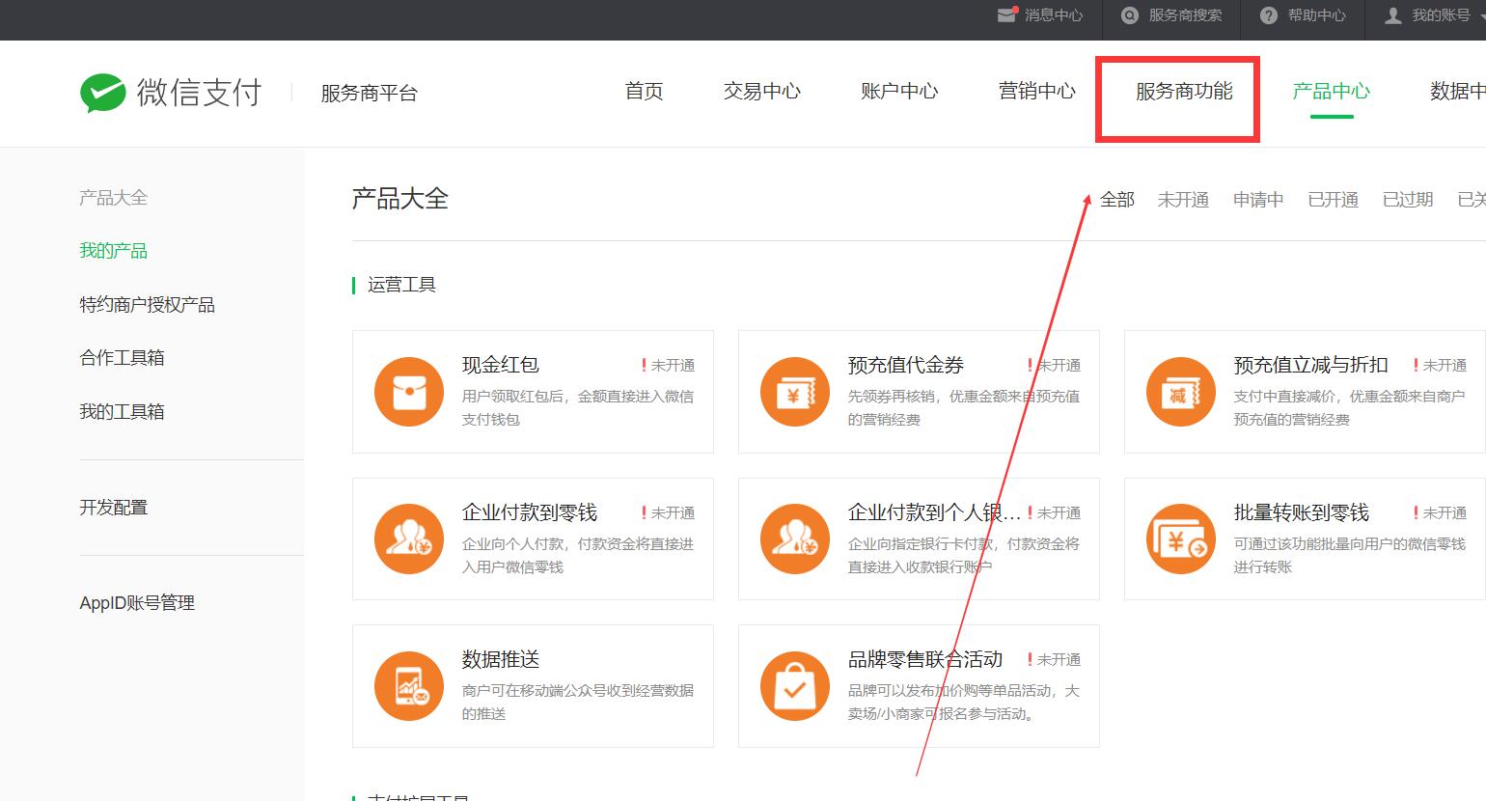The width and height of the screenshot is (1486, 801).
Task: Filter products by 已开通
Action: point(1334,200)
